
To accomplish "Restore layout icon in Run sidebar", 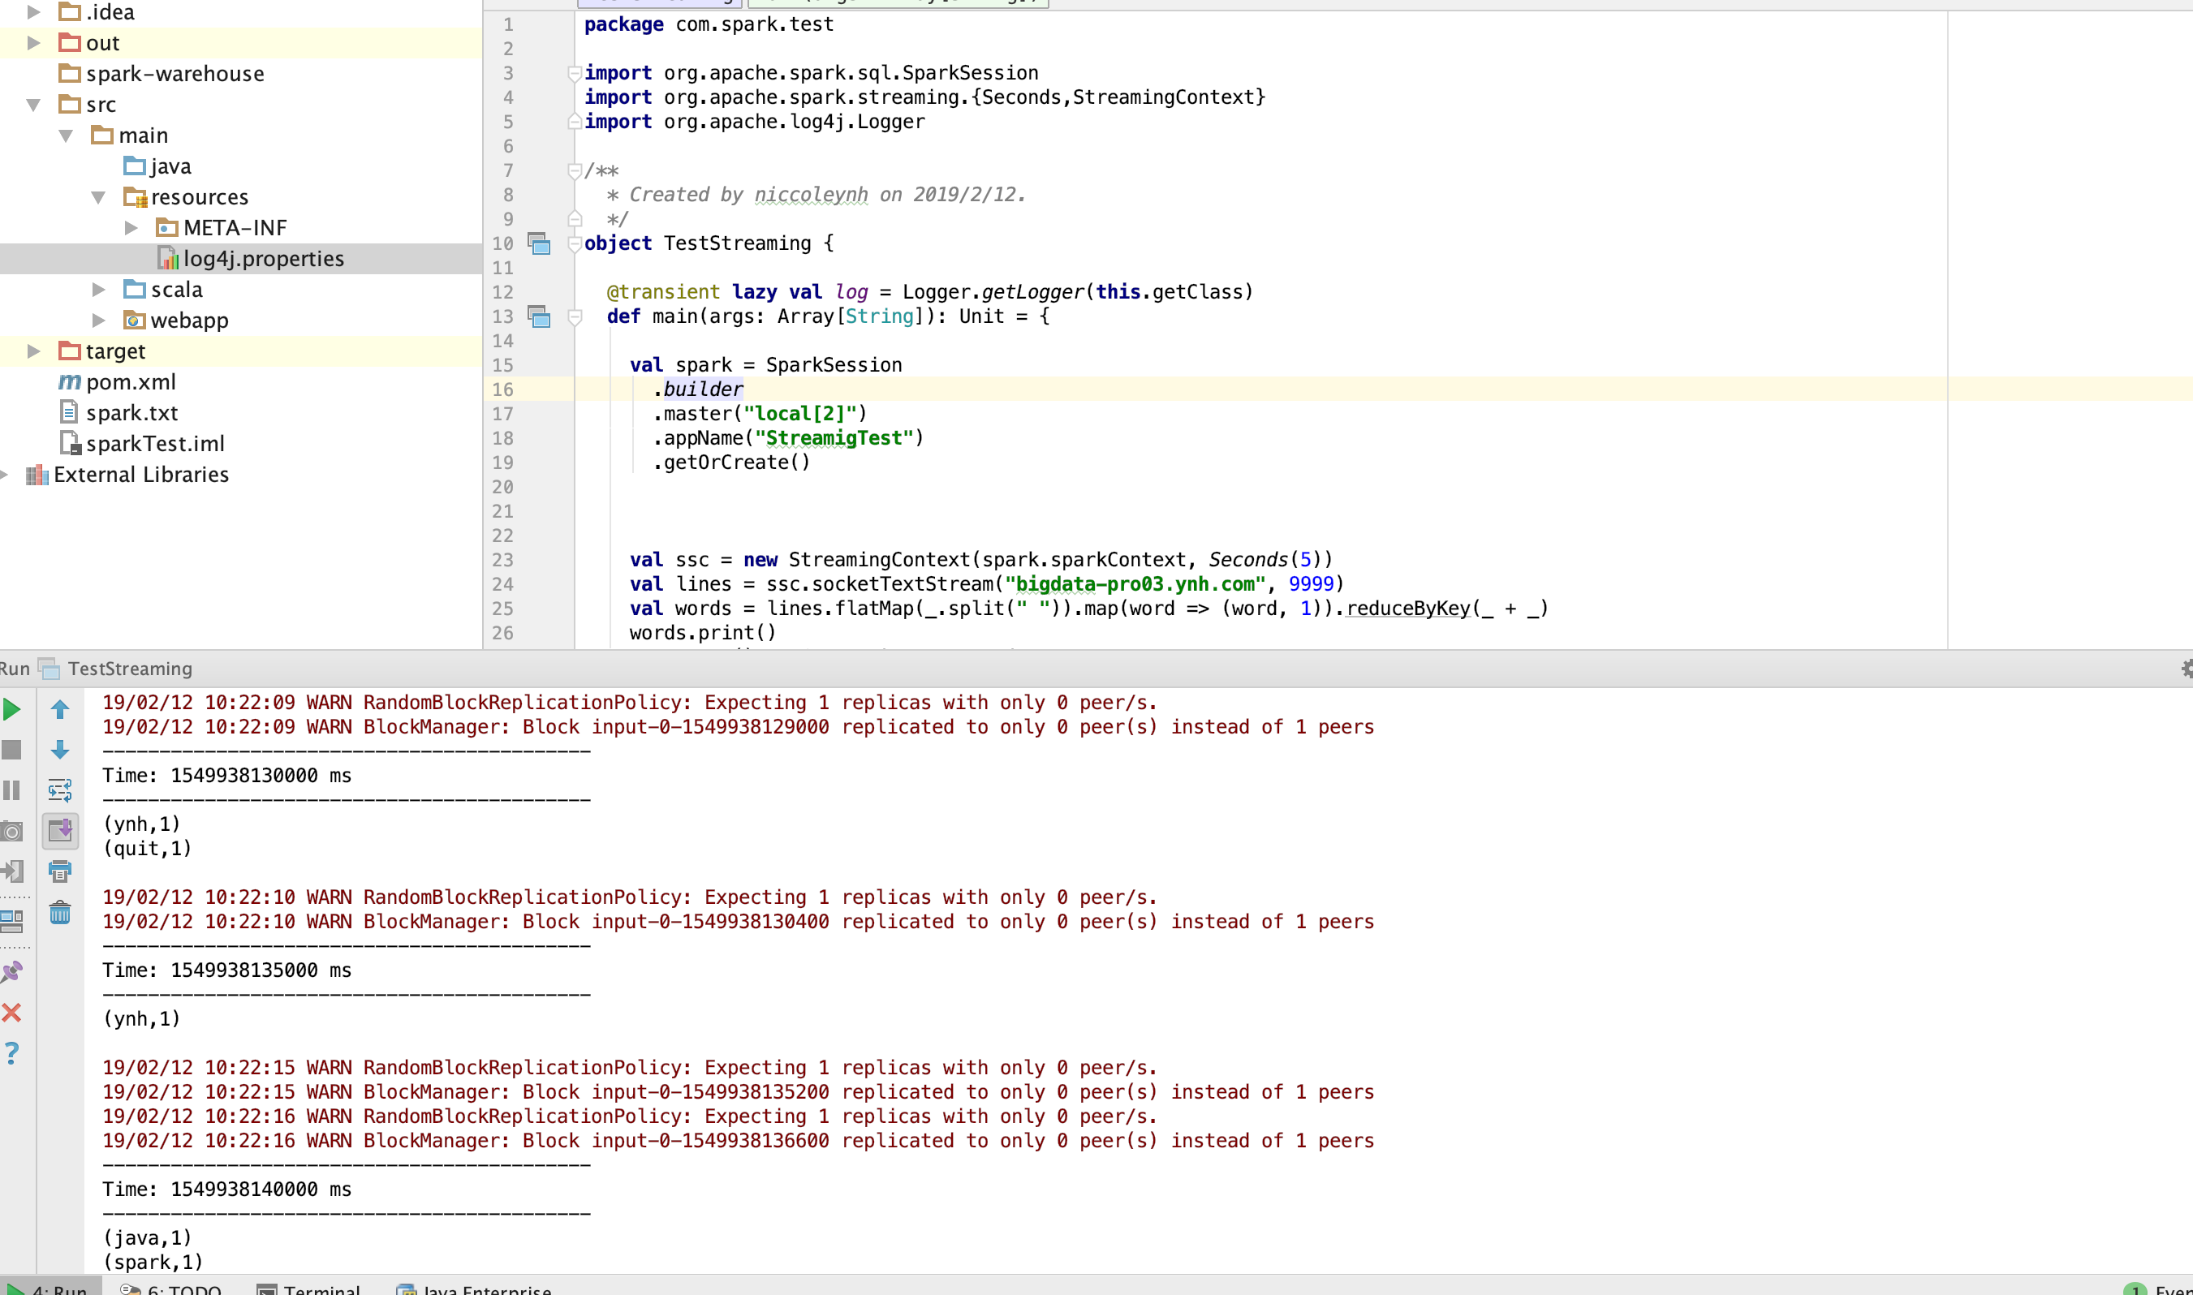I will click(12, 921).
